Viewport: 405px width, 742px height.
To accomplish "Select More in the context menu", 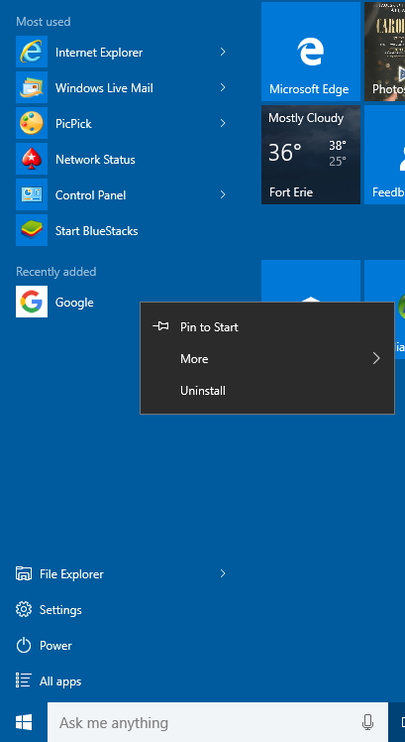I will point(267,359).
